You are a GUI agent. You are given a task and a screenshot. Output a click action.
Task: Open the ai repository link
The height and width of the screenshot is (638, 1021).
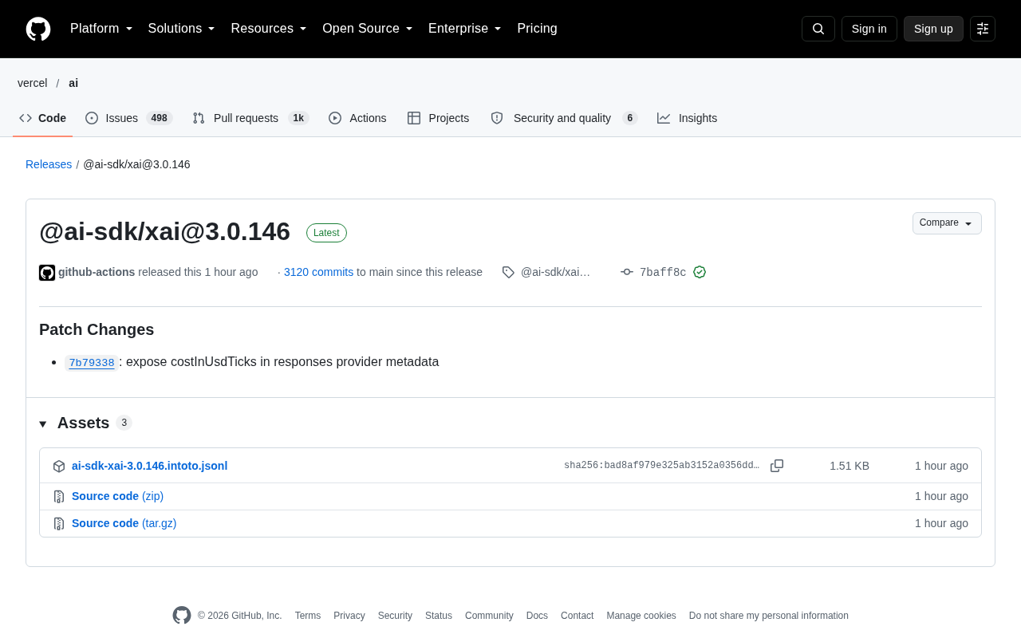[x=73, y=83]
